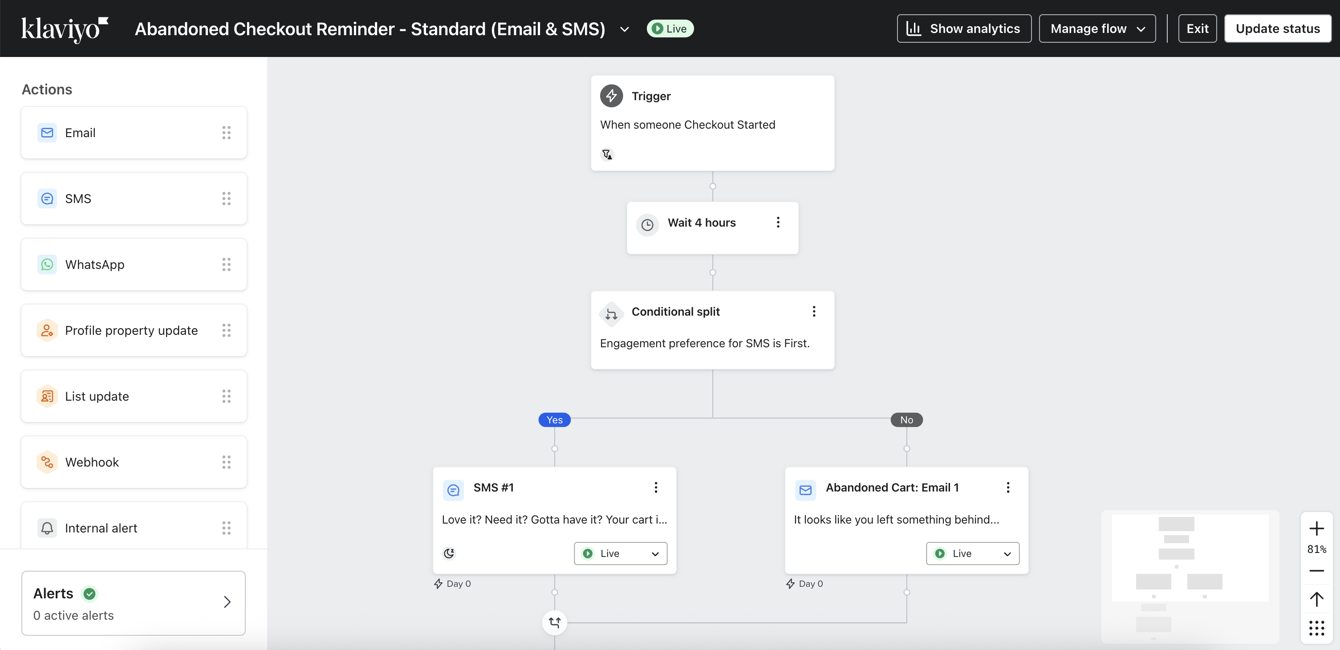
Task: Expand the flow name chevron
Action: 624,29
